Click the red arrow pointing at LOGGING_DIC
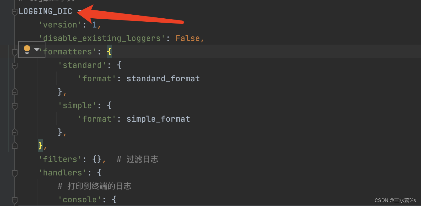 pyautogui.click(x=129, y=14)
